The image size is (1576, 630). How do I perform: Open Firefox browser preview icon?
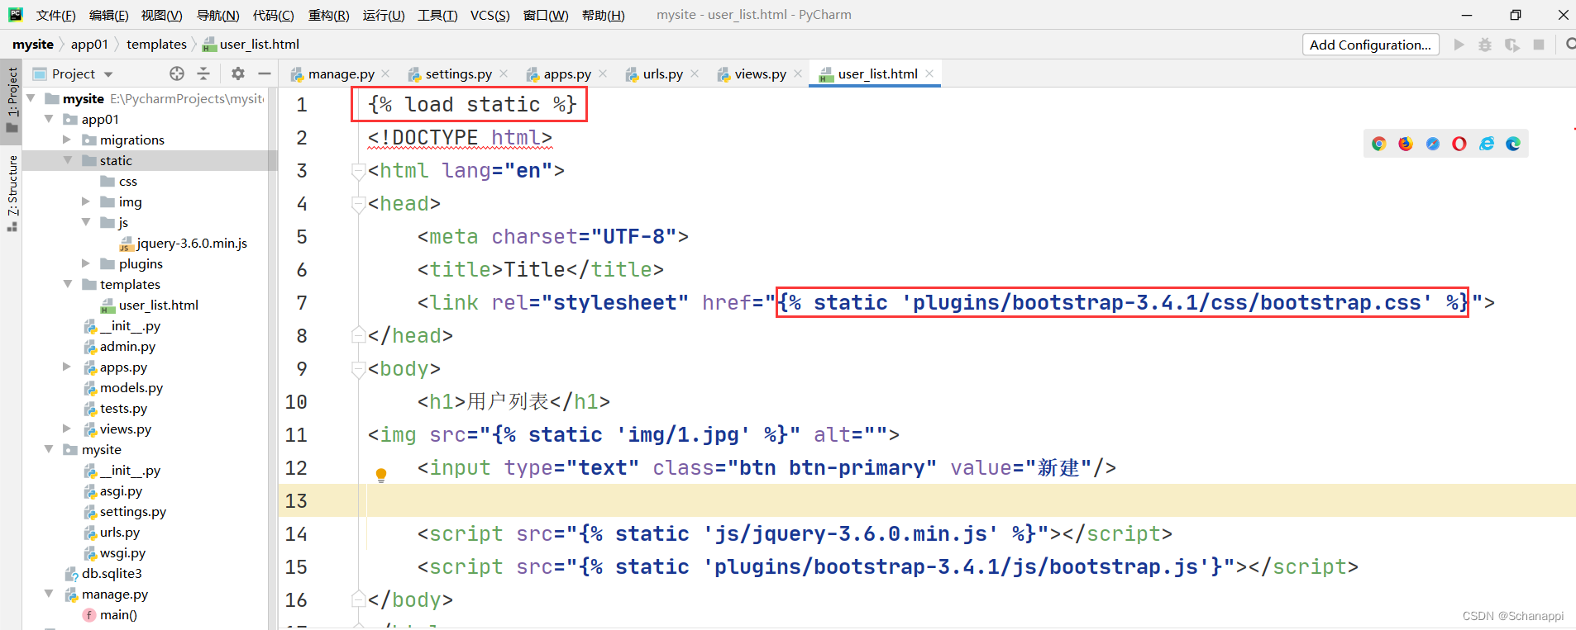(x=1406, y=144)
